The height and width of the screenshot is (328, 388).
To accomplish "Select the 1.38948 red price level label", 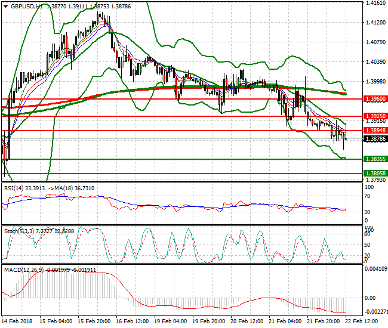I will [x=375, y=130].
